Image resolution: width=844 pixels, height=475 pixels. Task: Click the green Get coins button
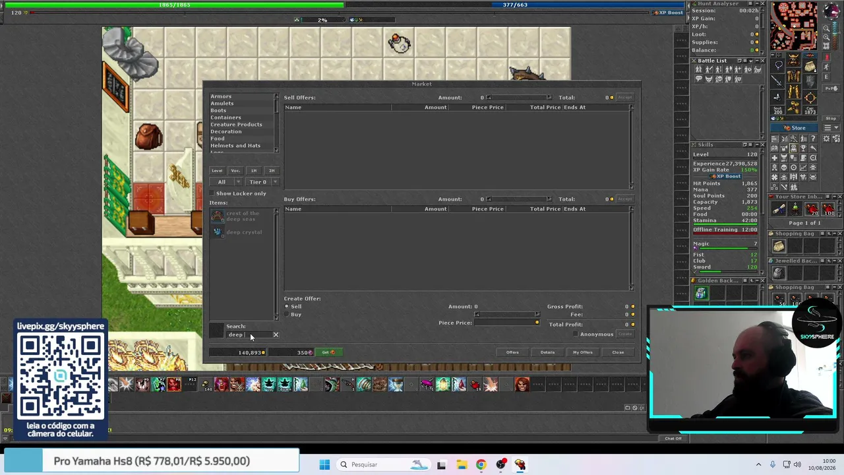(x=328, y=352)
